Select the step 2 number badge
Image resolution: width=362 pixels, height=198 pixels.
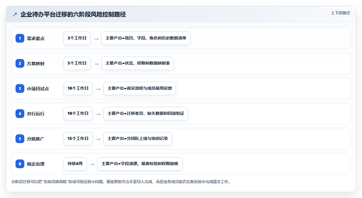[x=20, y=63]
